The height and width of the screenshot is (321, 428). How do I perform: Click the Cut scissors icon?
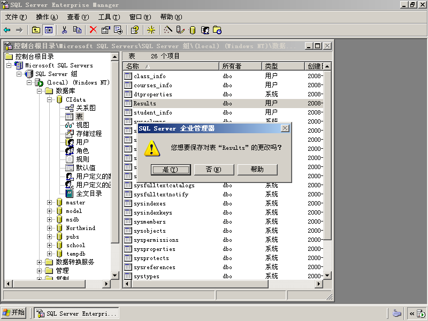tap(64, 30)
